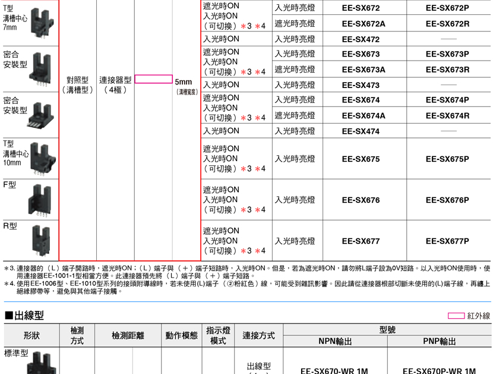
Task: Click the R型 shape label
Action: point(10,226)
